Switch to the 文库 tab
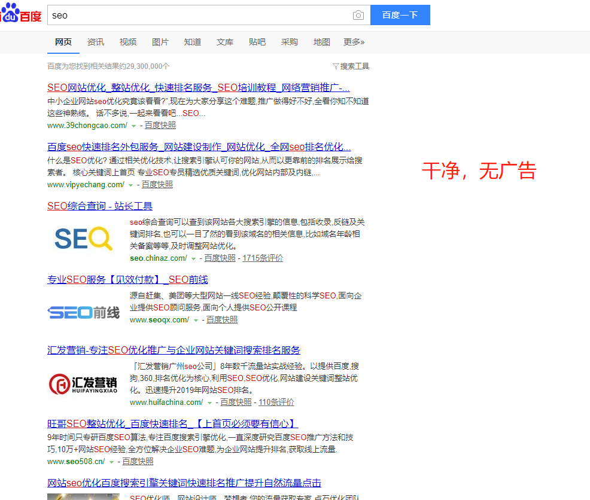Screen dimensions: 590x500 (225, 42)
